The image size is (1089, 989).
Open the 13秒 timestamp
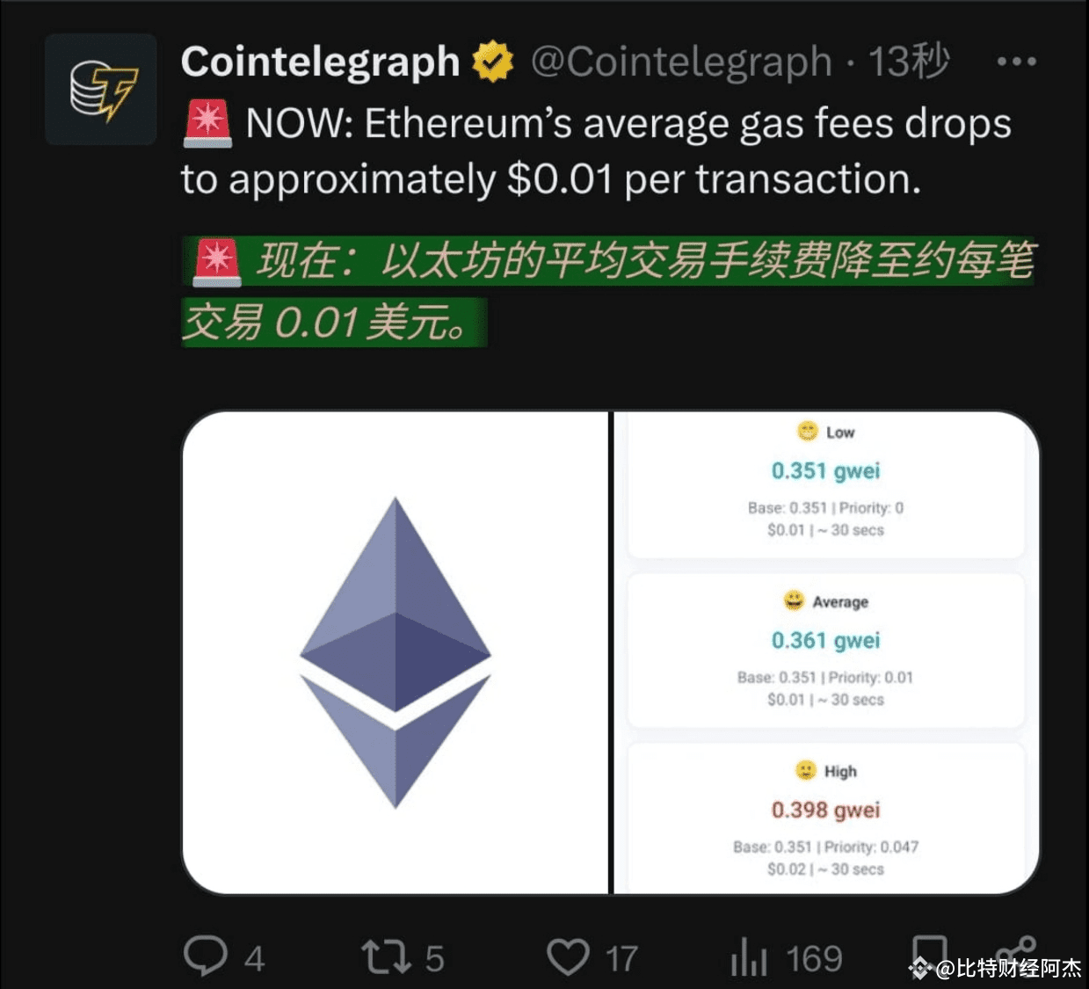(x=909, y=62)
